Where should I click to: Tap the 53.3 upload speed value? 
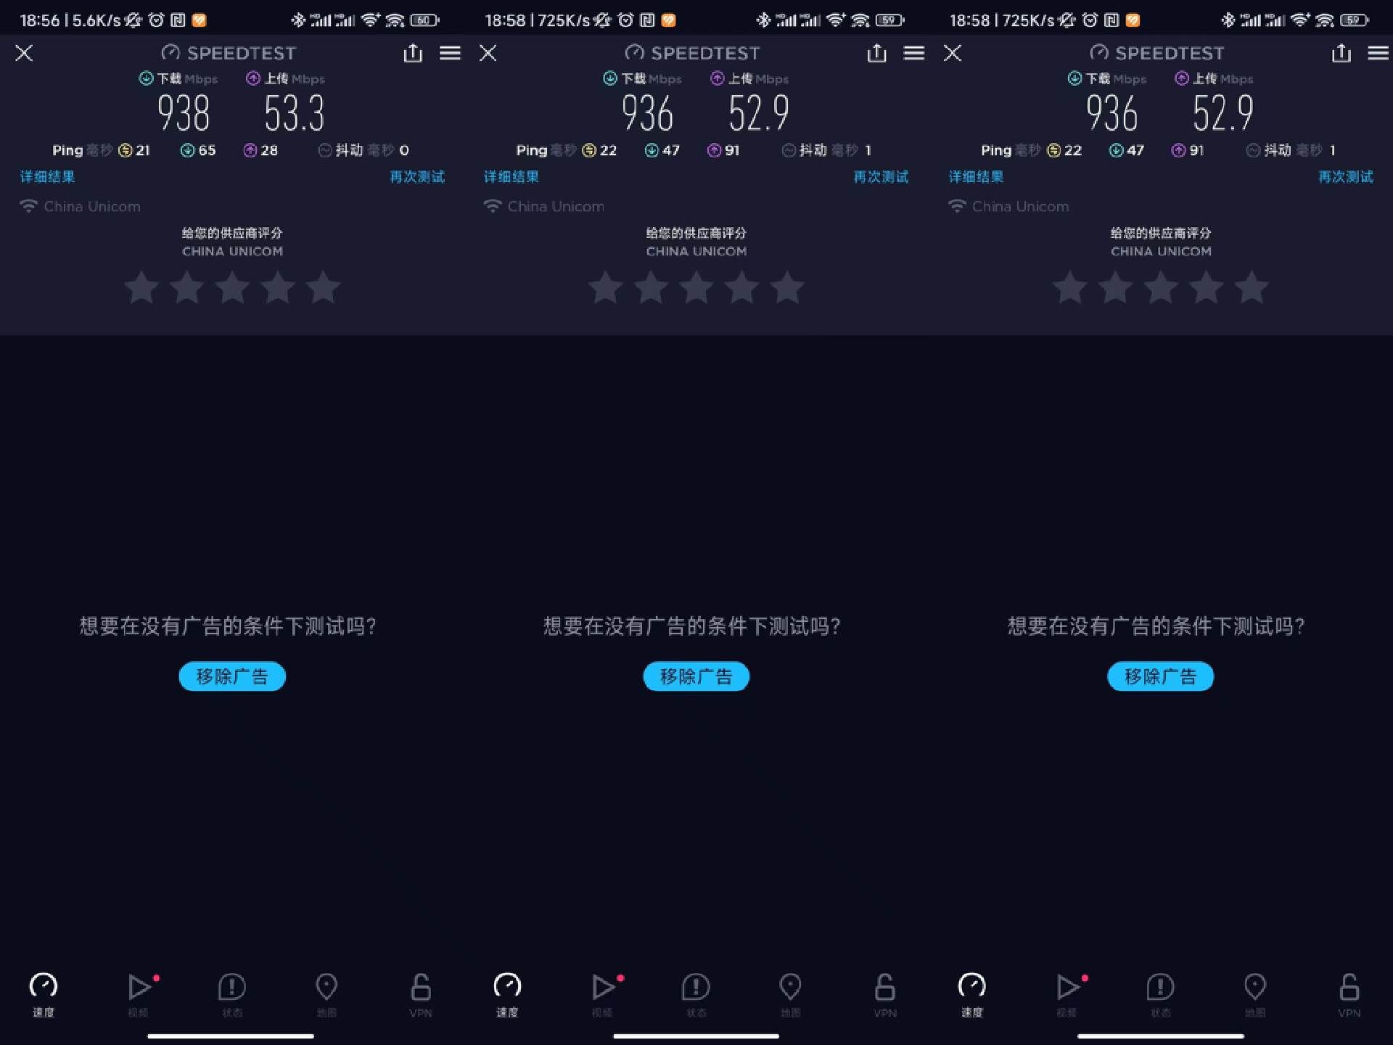(x=294, y=113)
